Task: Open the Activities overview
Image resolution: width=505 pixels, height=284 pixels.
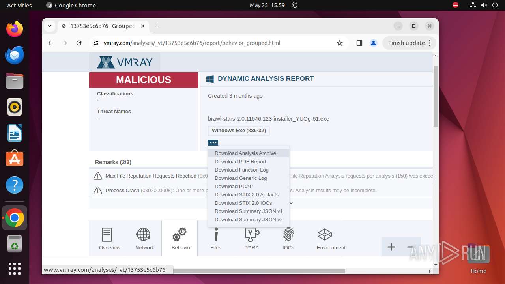Action: click(19, 5)
